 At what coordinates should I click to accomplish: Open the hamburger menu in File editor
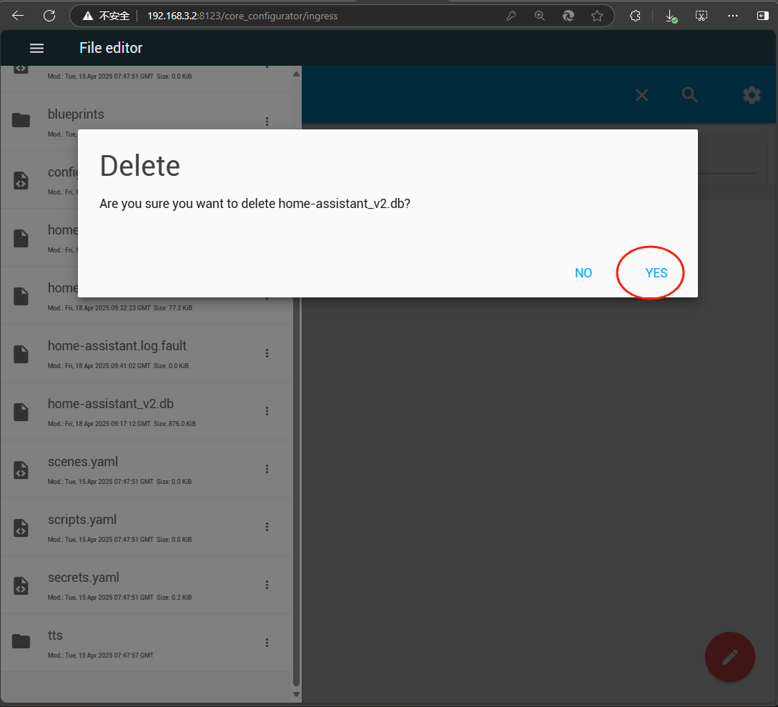[36, 48]
